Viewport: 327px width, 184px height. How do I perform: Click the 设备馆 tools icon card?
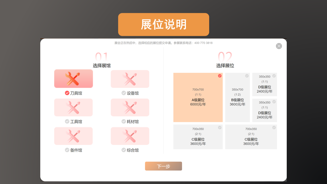pyautogui.click(x=130, y=79)
